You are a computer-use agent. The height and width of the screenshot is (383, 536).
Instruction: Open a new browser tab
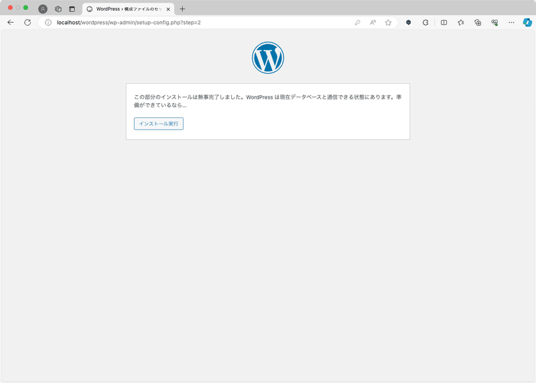click(x=182, y=9)
